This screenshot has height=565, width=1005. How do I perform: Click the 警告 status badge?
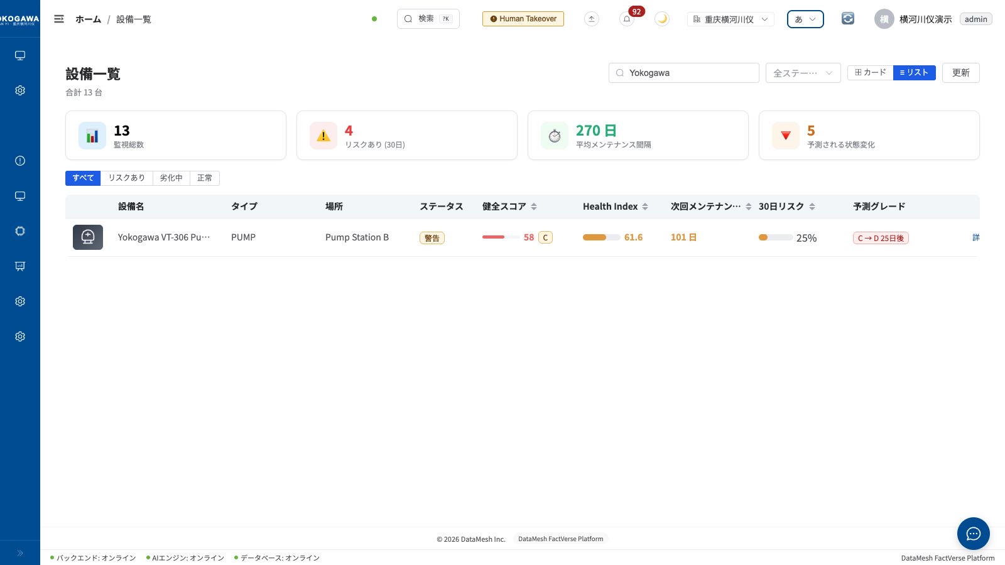[432, 238]
